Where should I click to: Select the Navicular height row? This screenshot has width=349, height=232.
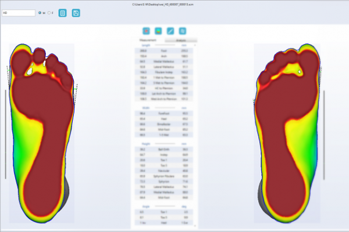164,171
